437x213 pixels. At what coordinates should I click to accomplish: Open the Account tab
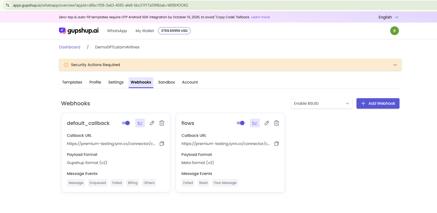click(190, 82)
